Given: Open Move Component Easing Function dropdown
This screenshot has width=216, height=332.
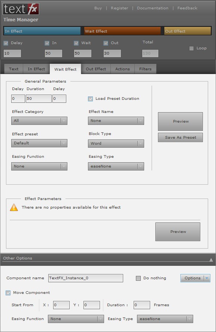Looking at the screenshot, I should click(x=76, y=319).
